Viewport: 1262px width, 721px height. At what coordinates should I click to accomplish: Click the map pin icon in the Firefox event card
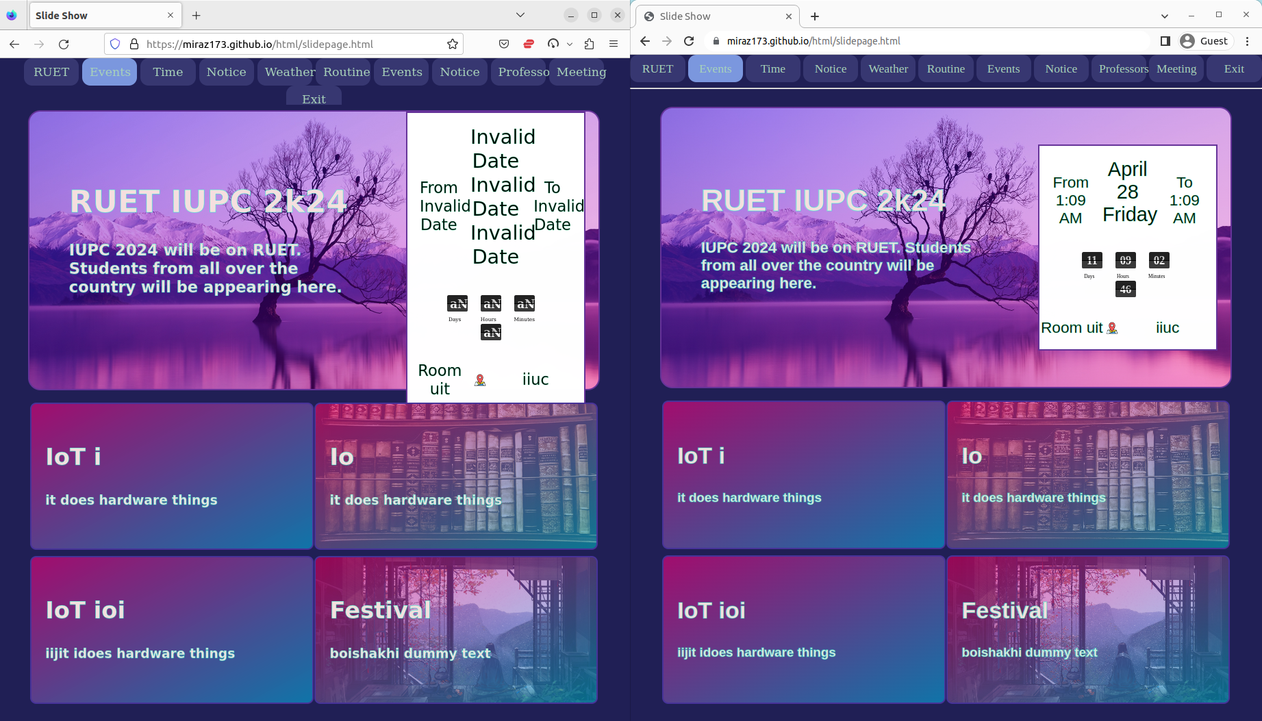480,380
